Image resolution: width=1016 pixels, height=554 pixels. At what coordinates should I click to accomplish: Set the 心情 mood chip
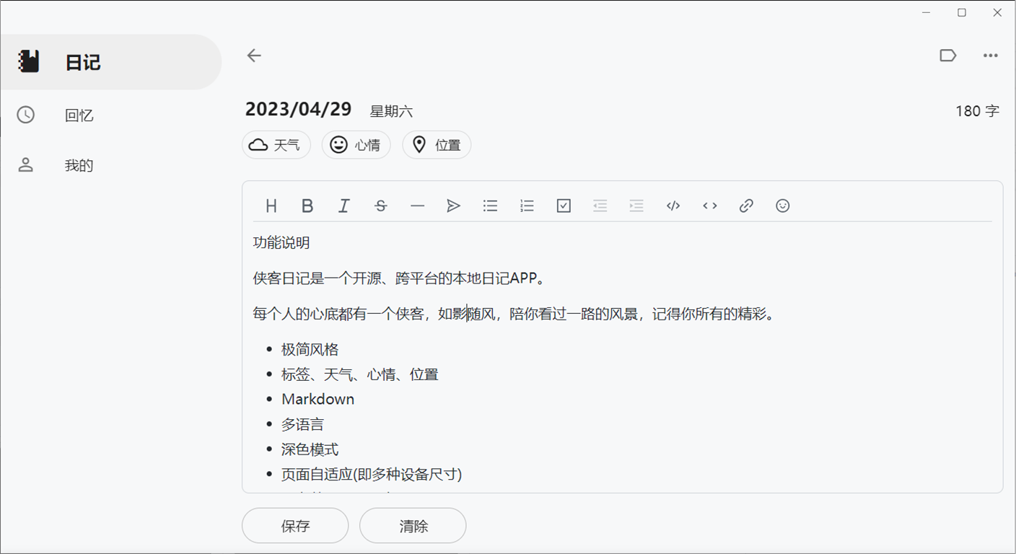(x=356, y=145)
